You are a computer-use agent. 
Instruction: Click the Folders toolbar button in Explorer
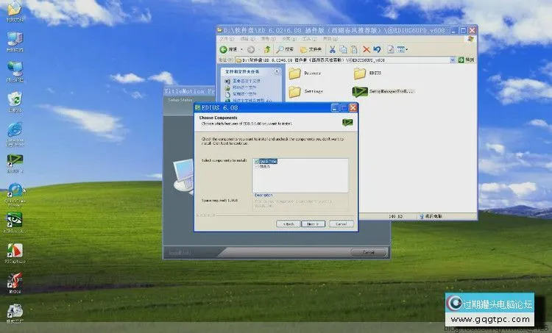point(308,49)
